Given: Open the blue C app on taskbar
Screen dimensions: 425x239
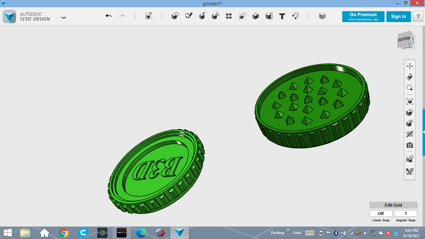Looking at the screenshot, I should (83, 233).
